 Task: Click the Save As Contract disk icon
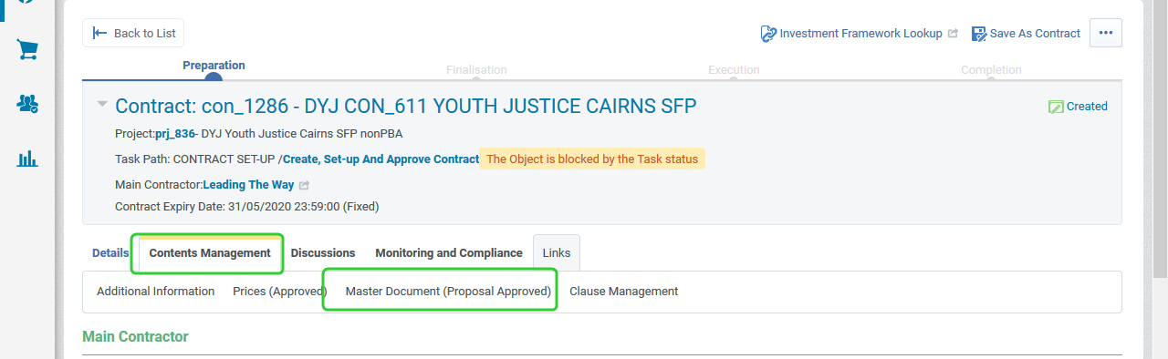coord(979,34)
